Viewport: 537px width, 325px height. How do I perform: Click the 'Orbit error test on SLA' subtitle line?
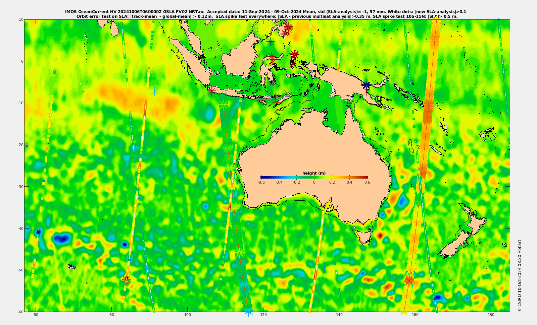[267, 16]
